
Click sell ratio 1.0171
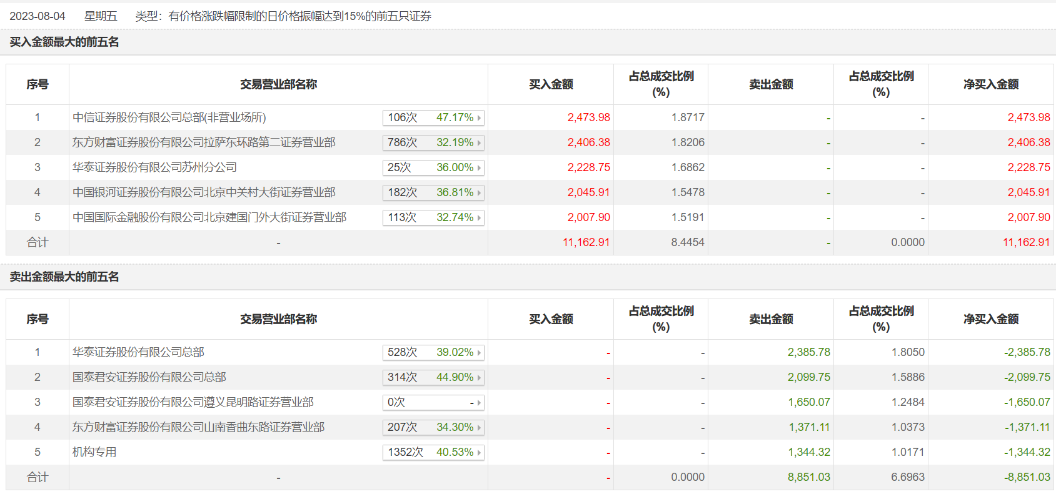tap(908, 452)
